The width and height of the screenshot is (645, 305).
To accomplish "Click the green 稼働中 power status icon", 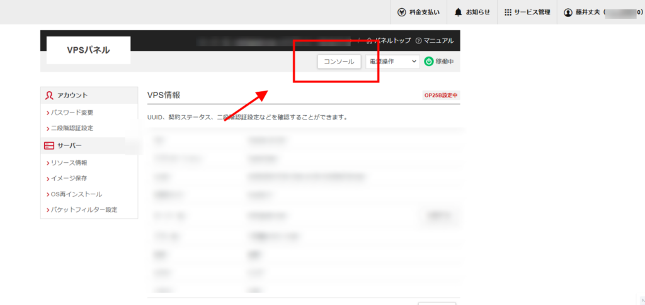I will pos(428,62).
